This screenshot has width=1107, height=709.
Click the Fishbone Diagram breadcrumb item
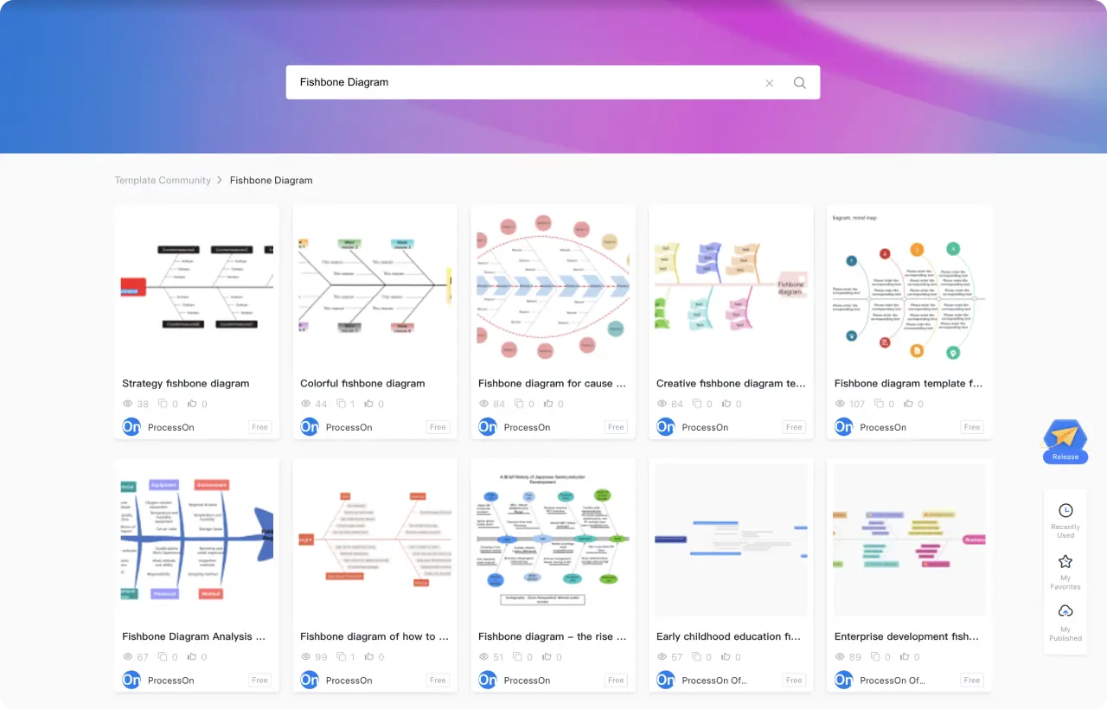(271, 181)
